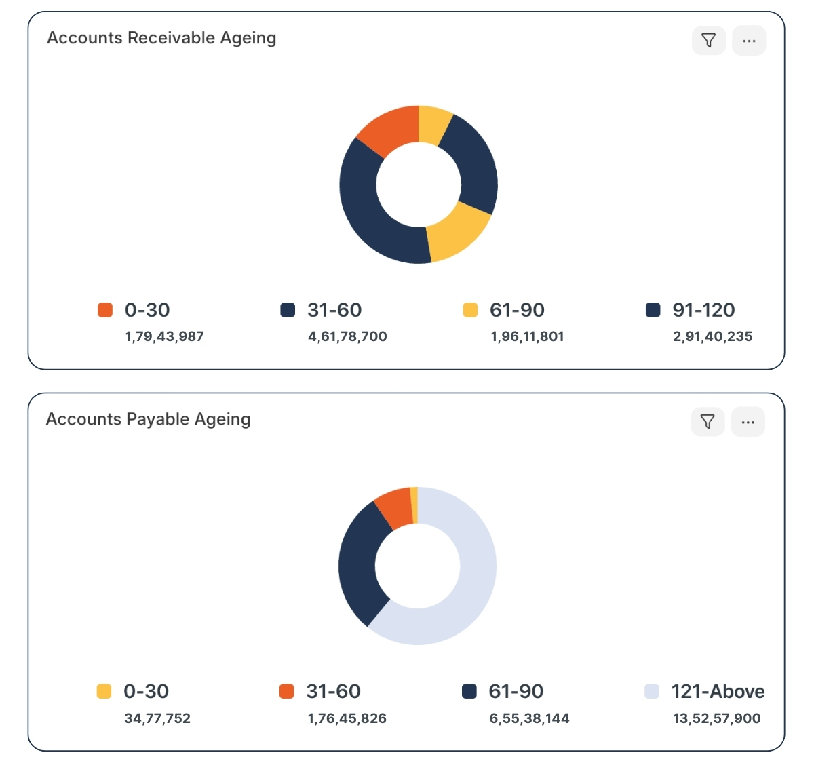The image size is (814, 761).
Task: Toggle the 91-120 legend label
Action: coord(703,310)
